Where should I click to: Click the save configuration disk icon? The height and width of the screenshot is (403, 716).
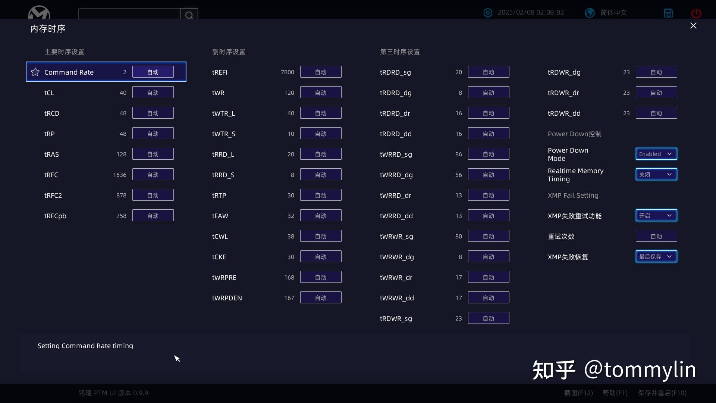coord(668,13)
